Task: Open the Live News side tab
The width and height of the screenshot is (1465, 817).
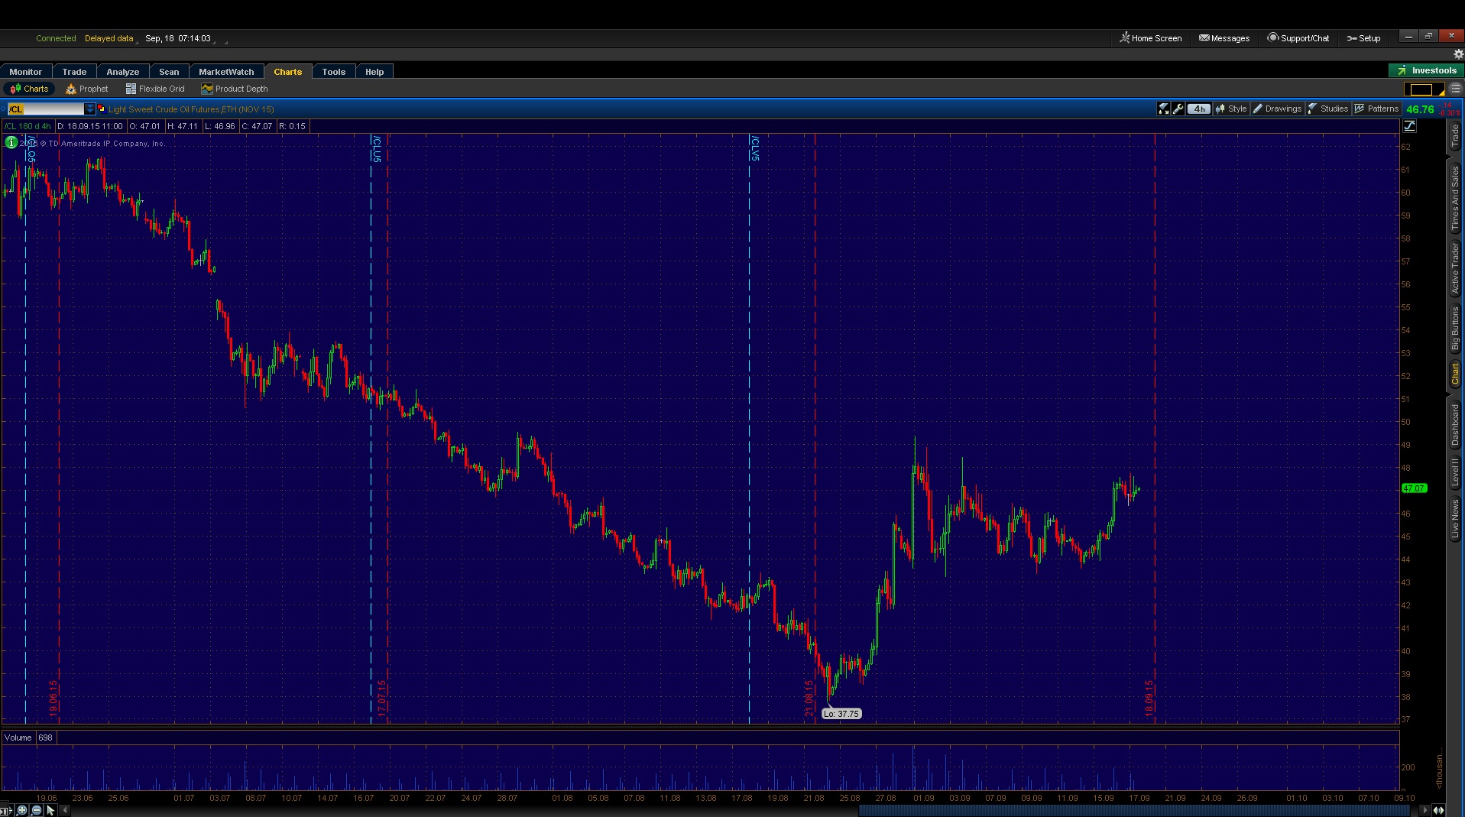Action: (x=1455, y=518)
